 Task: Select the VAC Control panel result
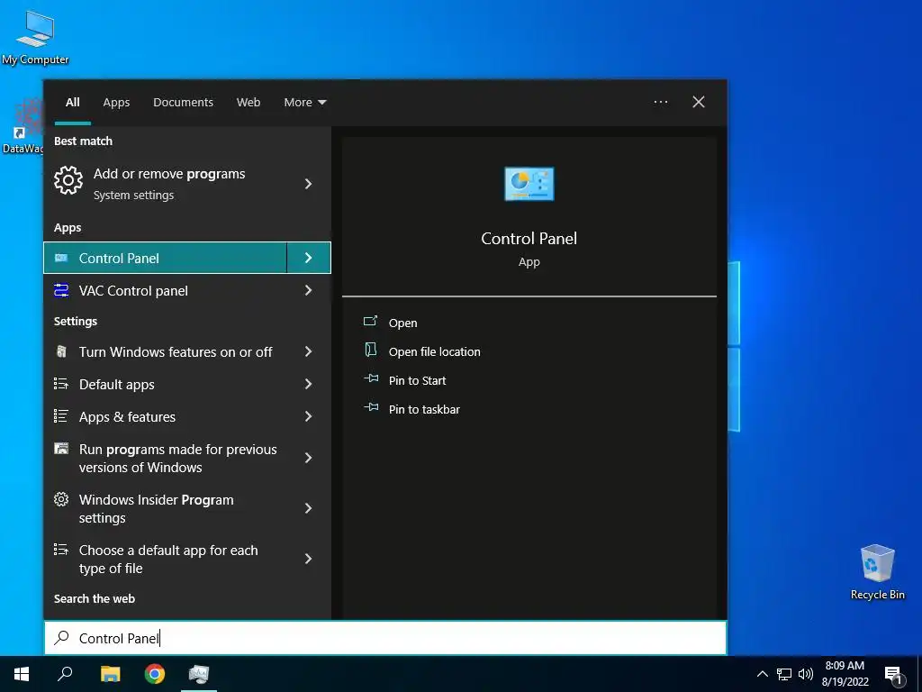click(187, 290)
